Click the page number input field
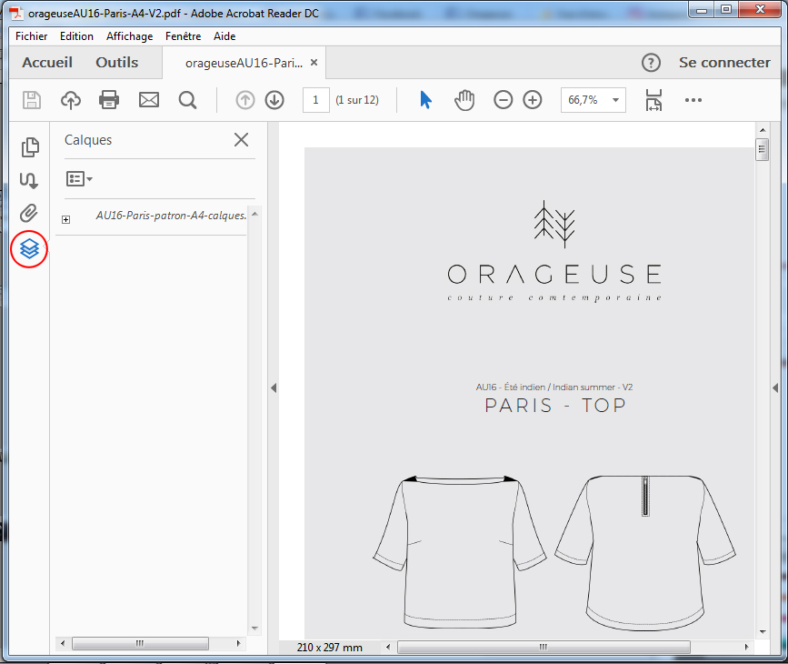Screen dimensions: 788x664 (x=315, y=100)
